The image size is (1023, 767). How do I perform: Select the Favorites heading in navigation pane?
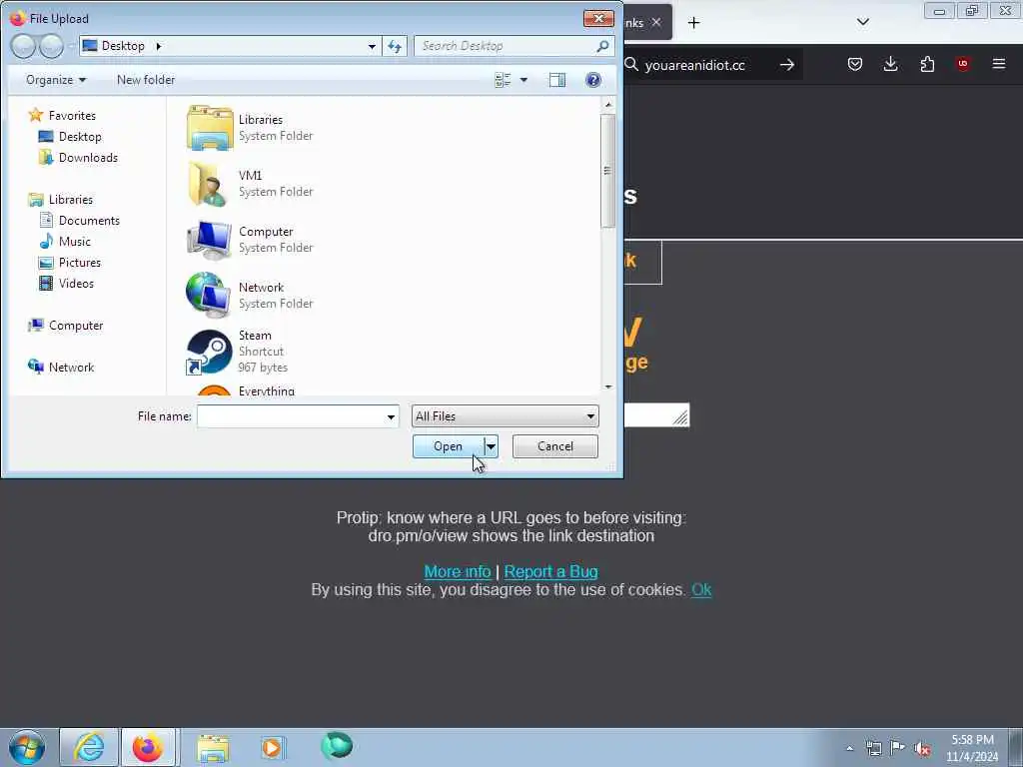pyautogui.click(x=62, y=116)
